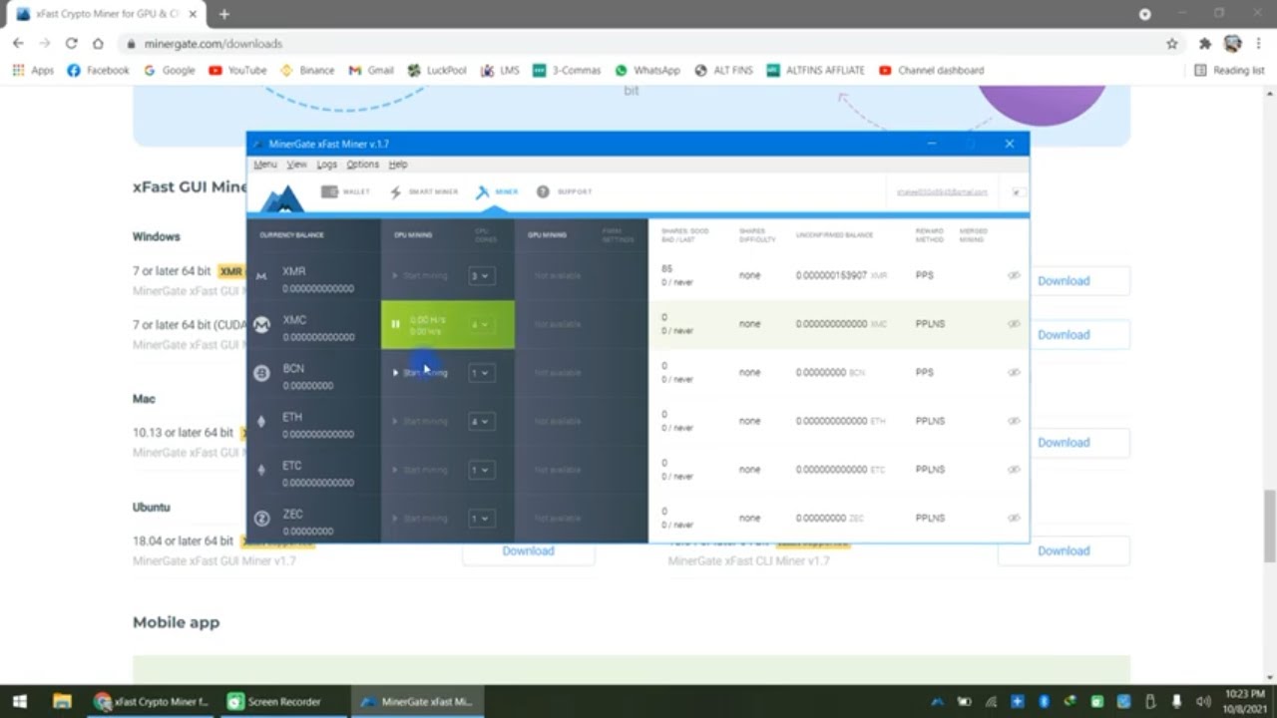Open CPU cores dropdown for XMC
This screenshot has width=1277, height=718.
481,324
